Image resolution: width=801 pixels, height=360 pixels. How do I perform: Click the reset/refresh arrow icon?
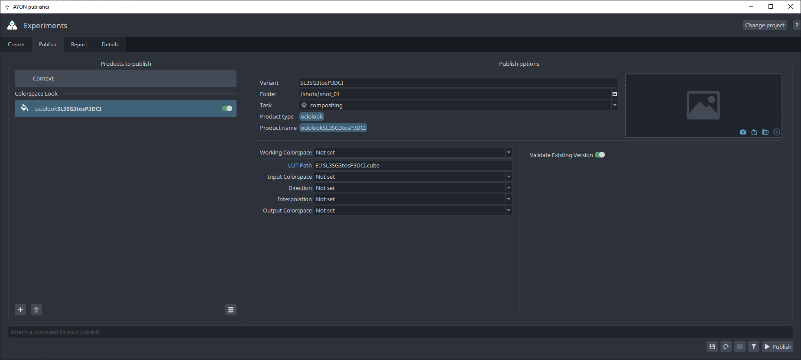[726, 347]
